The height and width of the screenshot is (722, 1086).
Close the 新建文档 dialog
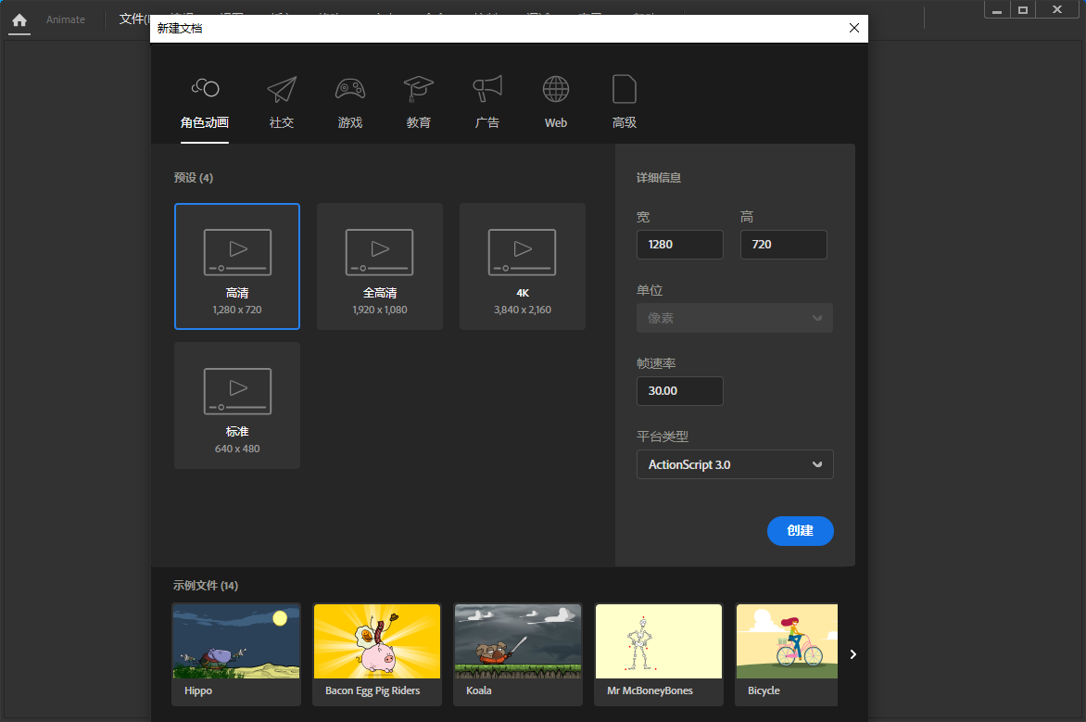[854, 29]
